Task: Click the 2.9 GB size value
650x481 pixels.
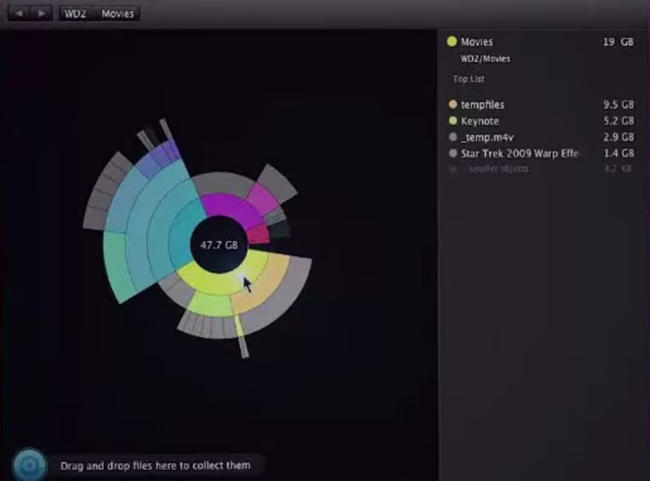Action: 618,138
